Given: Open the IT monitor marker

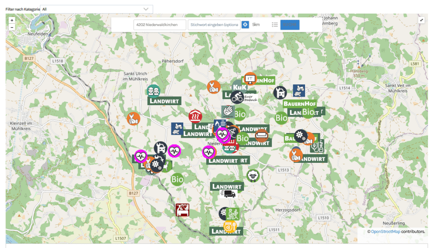Looking at the screenshot, I should pyautogui.click(x=250, y=78).
